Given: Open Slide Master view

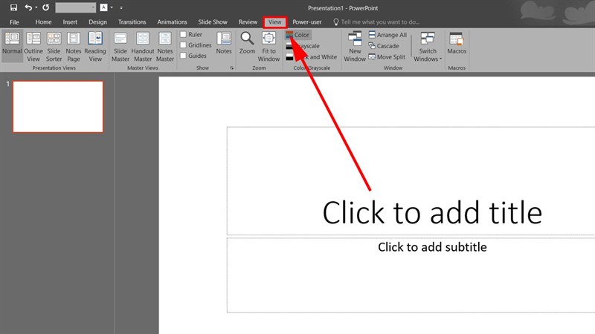Looking at the screenshot, I should coord(120,47).
